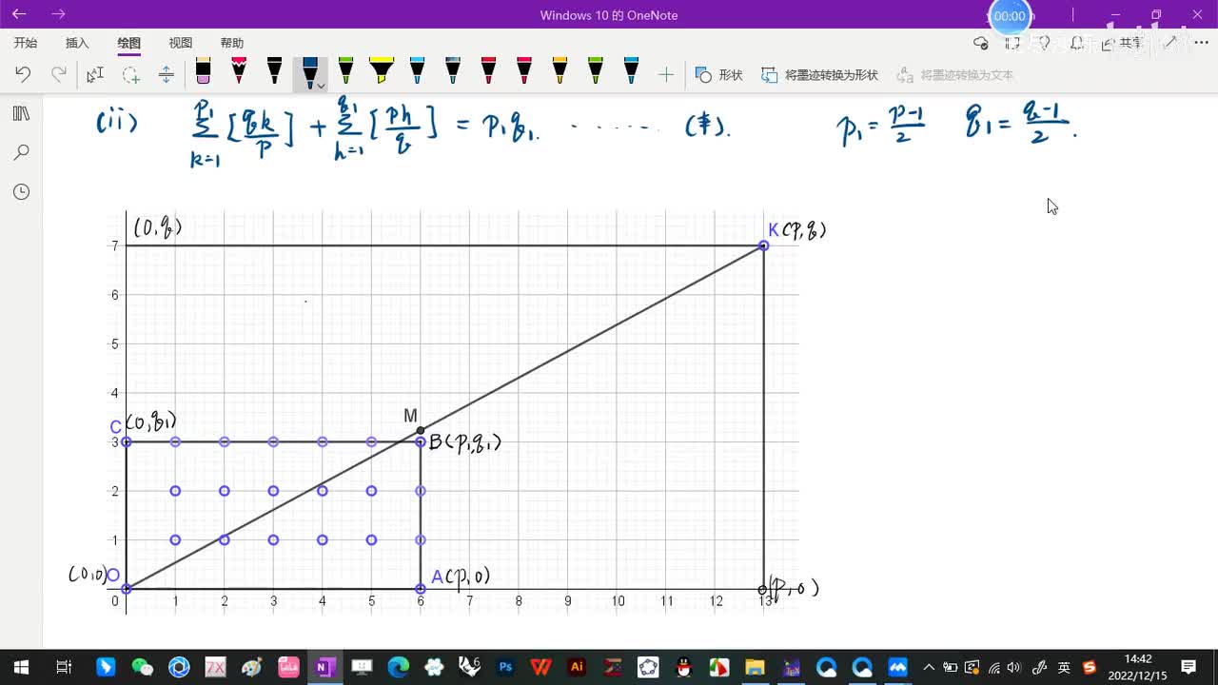Go back with the title bar arrow
Image resolution: width=1218 pixels, height=685 pixels.
(x=19, y=14)
